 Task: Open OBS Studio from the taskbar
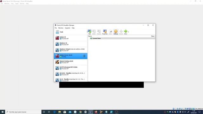coord(116,112)
